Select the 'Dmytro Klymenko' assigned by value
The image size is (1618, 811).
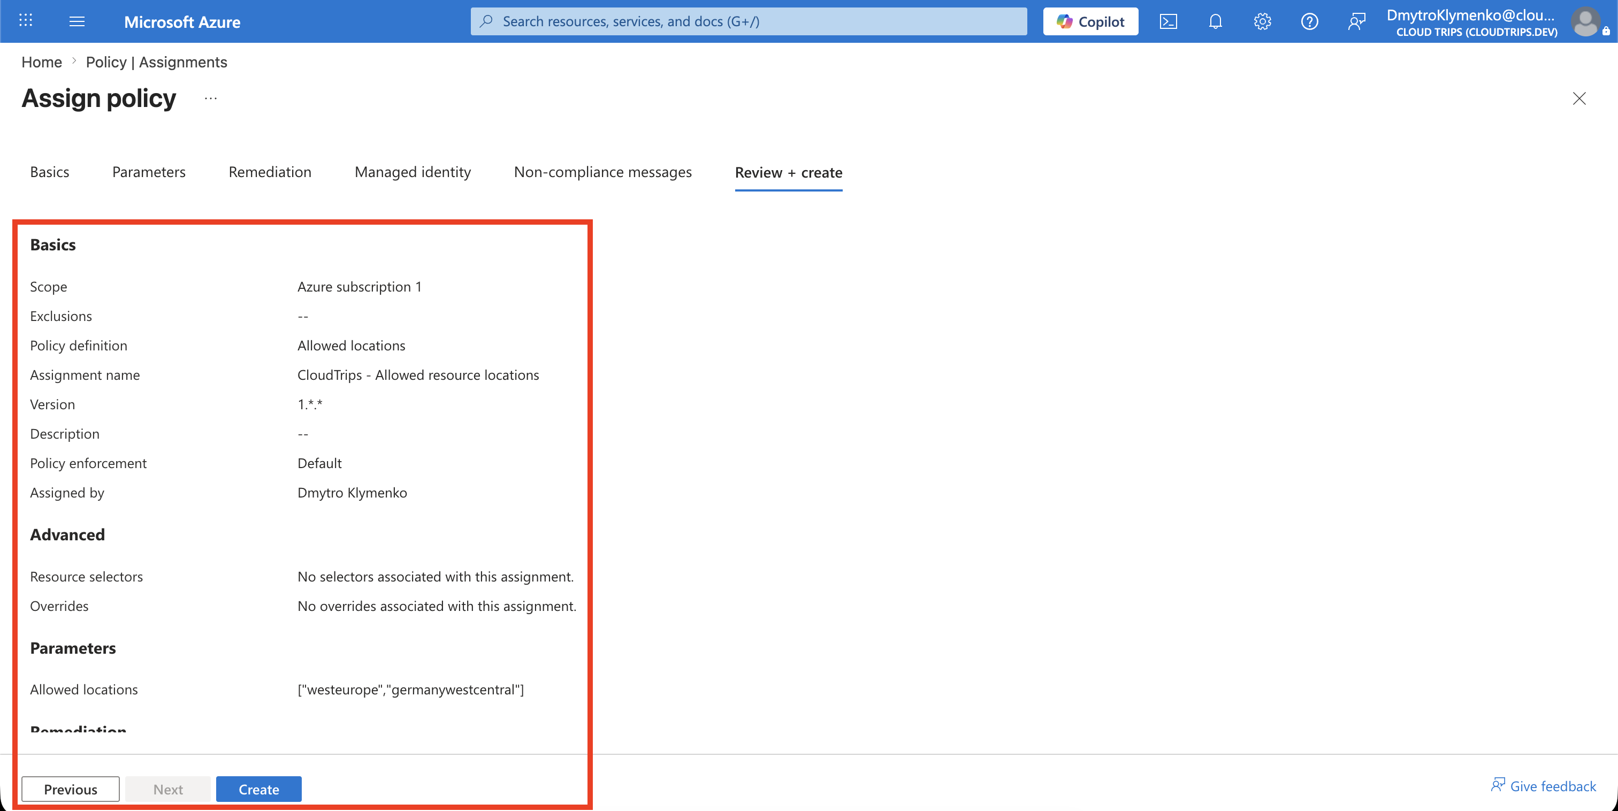(x=353, y=493)
